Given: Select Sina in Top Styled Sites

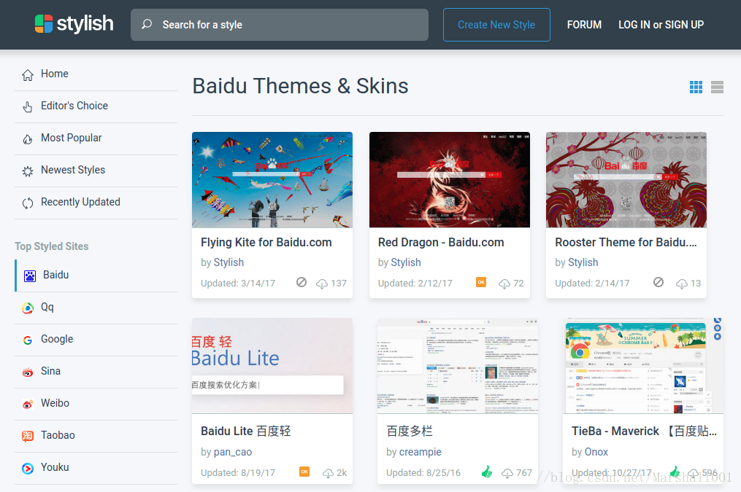Looking at the screenshot, I should [96, 372].
